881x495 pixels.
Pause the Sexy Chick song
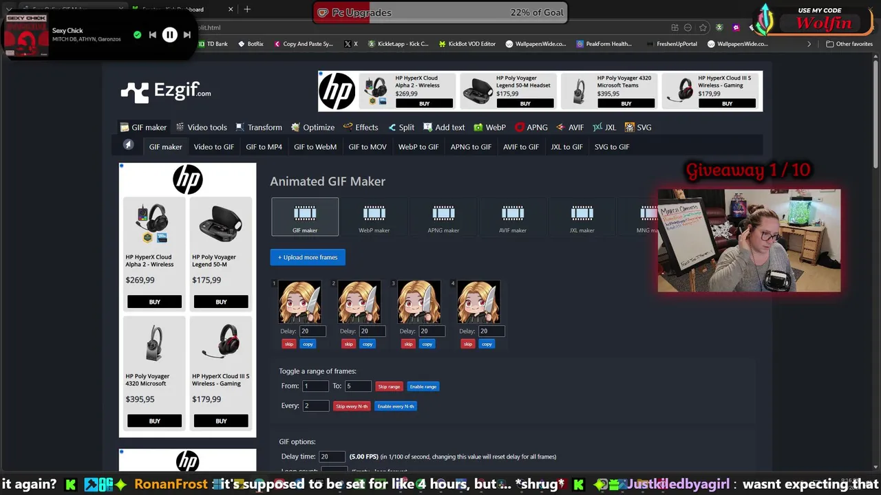tap(169, 34)
